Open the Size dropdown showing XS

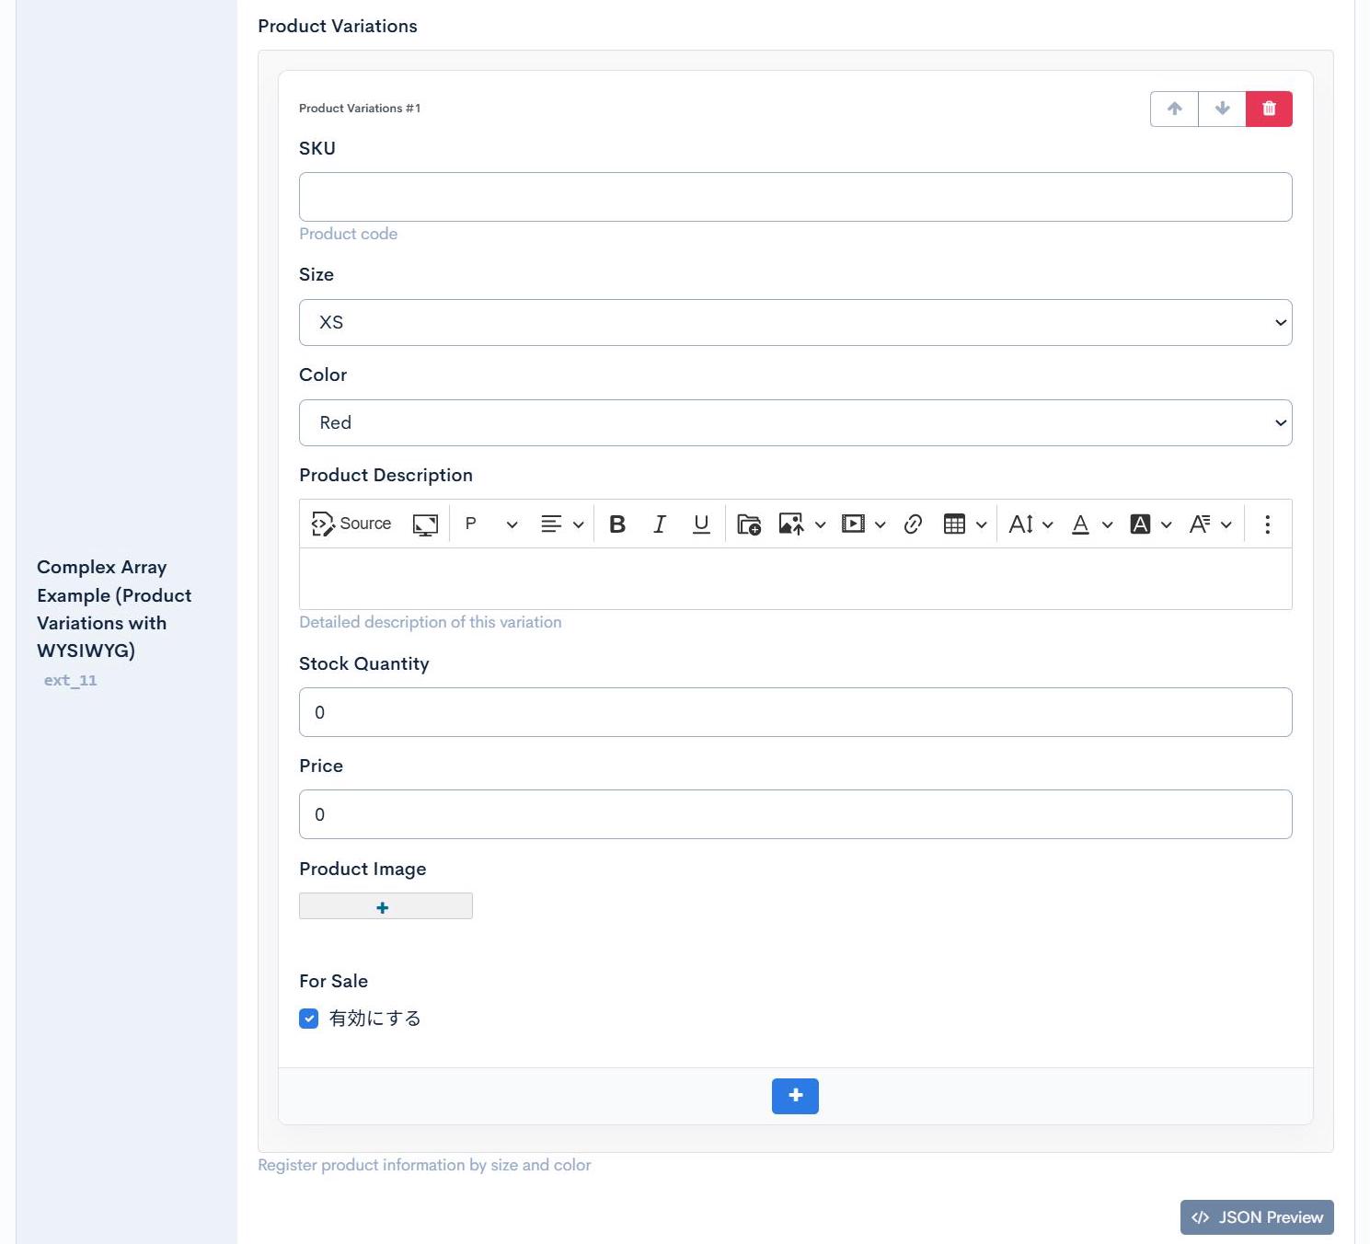pos(795,323)
